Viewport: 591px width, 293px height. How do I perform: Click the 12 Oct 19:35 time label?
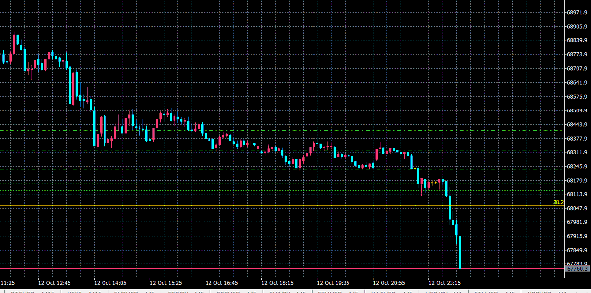[333, 283]
